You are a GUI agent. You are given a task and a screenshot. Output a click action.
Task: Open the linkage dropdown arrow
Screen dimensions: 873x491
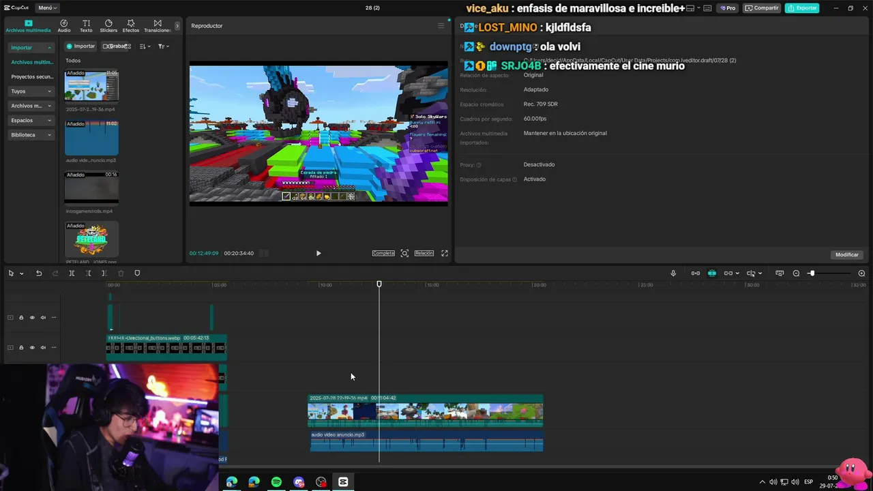pyautogui.click(x=737, y=273)
